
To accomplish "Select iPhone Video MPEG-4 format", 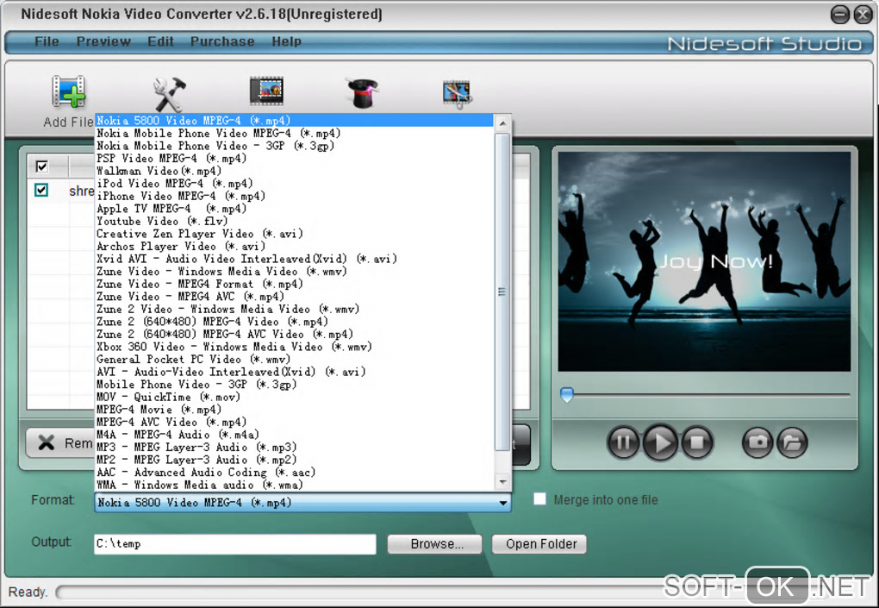I will (x=295, y=196).
